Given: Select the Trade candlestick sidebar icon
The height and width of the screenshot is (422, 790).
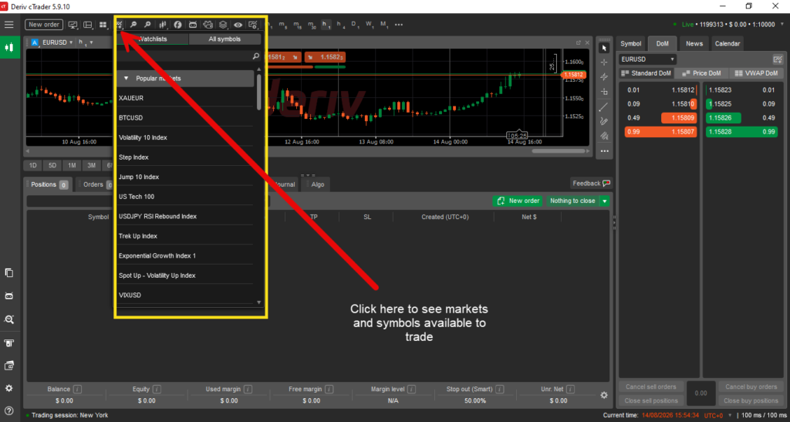Looking at the screenshot, I should pyautogui.click(x=8, y=47).
